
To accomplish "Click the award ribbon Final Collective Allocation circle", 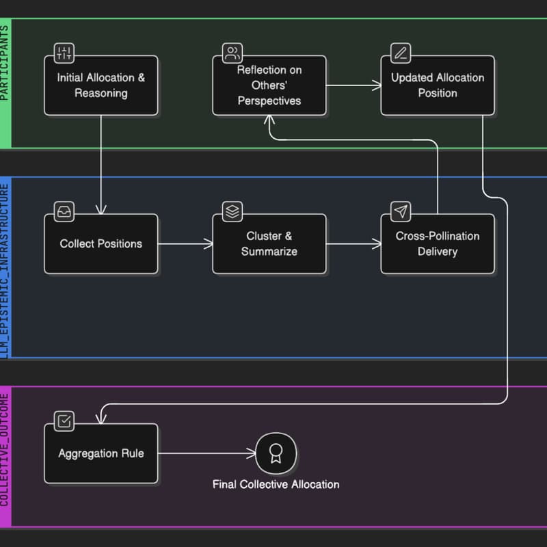I will [276, 453].
